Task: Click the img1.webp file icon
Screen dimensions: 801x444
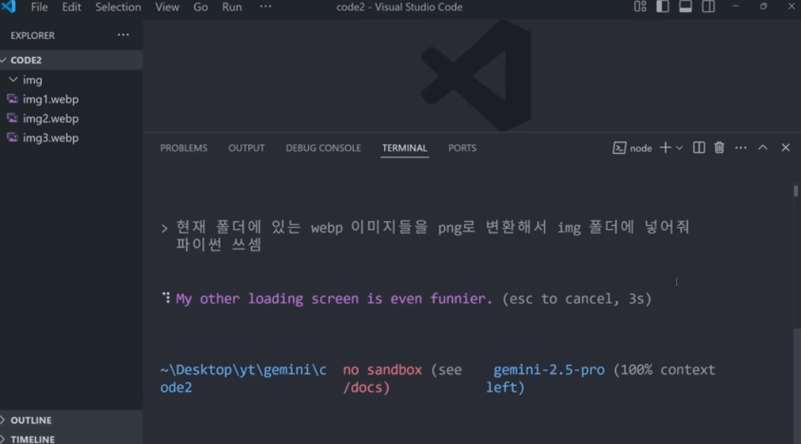Action: [12, 99]
